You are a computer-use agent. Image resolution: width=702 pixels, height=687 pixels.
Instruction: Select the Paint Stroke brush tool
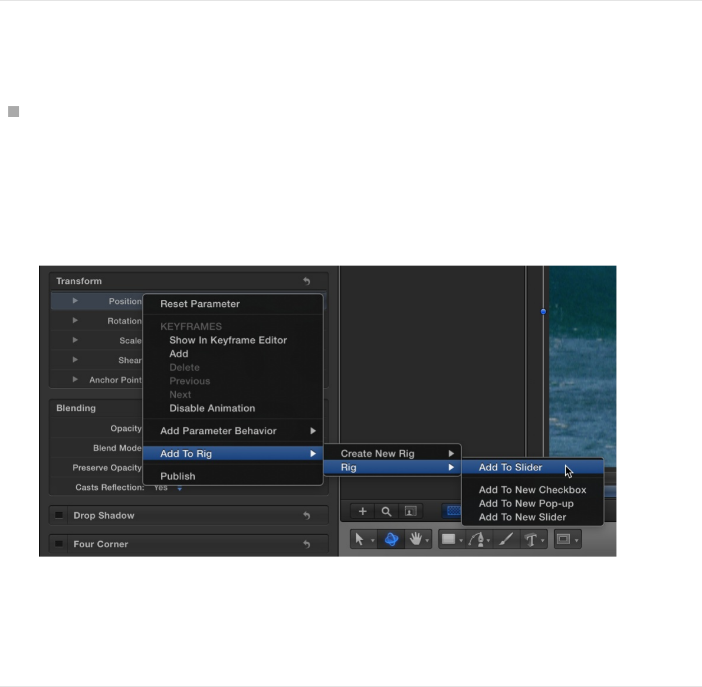point(506,539)
